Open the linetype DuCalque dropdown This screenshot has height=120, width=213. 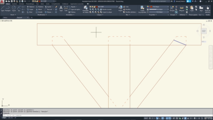click(x=159, y=12)
